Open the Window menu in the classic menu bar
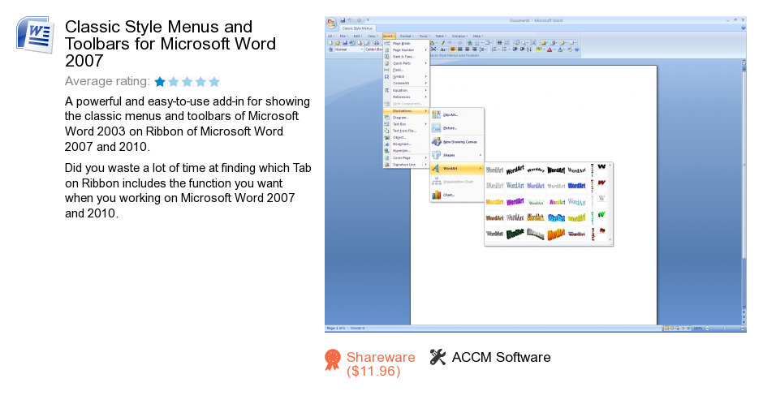 [x=459, y=36]
